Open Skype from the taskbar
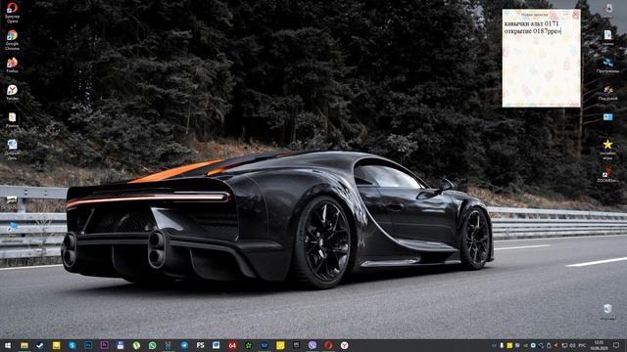 [72, 345]
